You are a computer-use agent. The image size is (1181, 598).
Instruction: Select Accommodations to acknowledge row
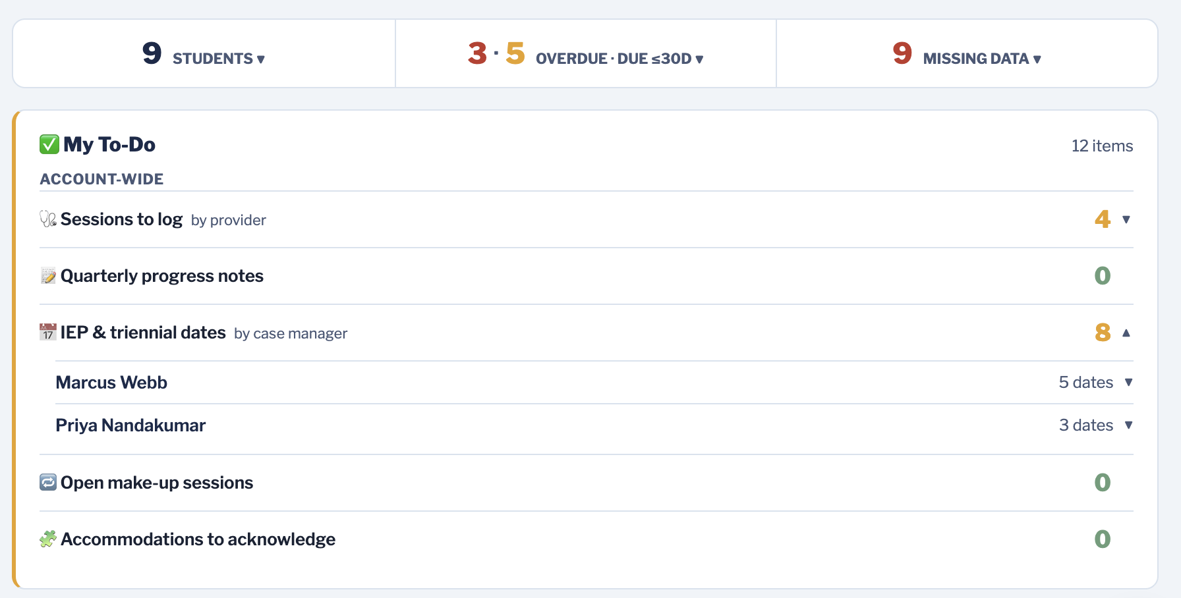coord(587,539)
